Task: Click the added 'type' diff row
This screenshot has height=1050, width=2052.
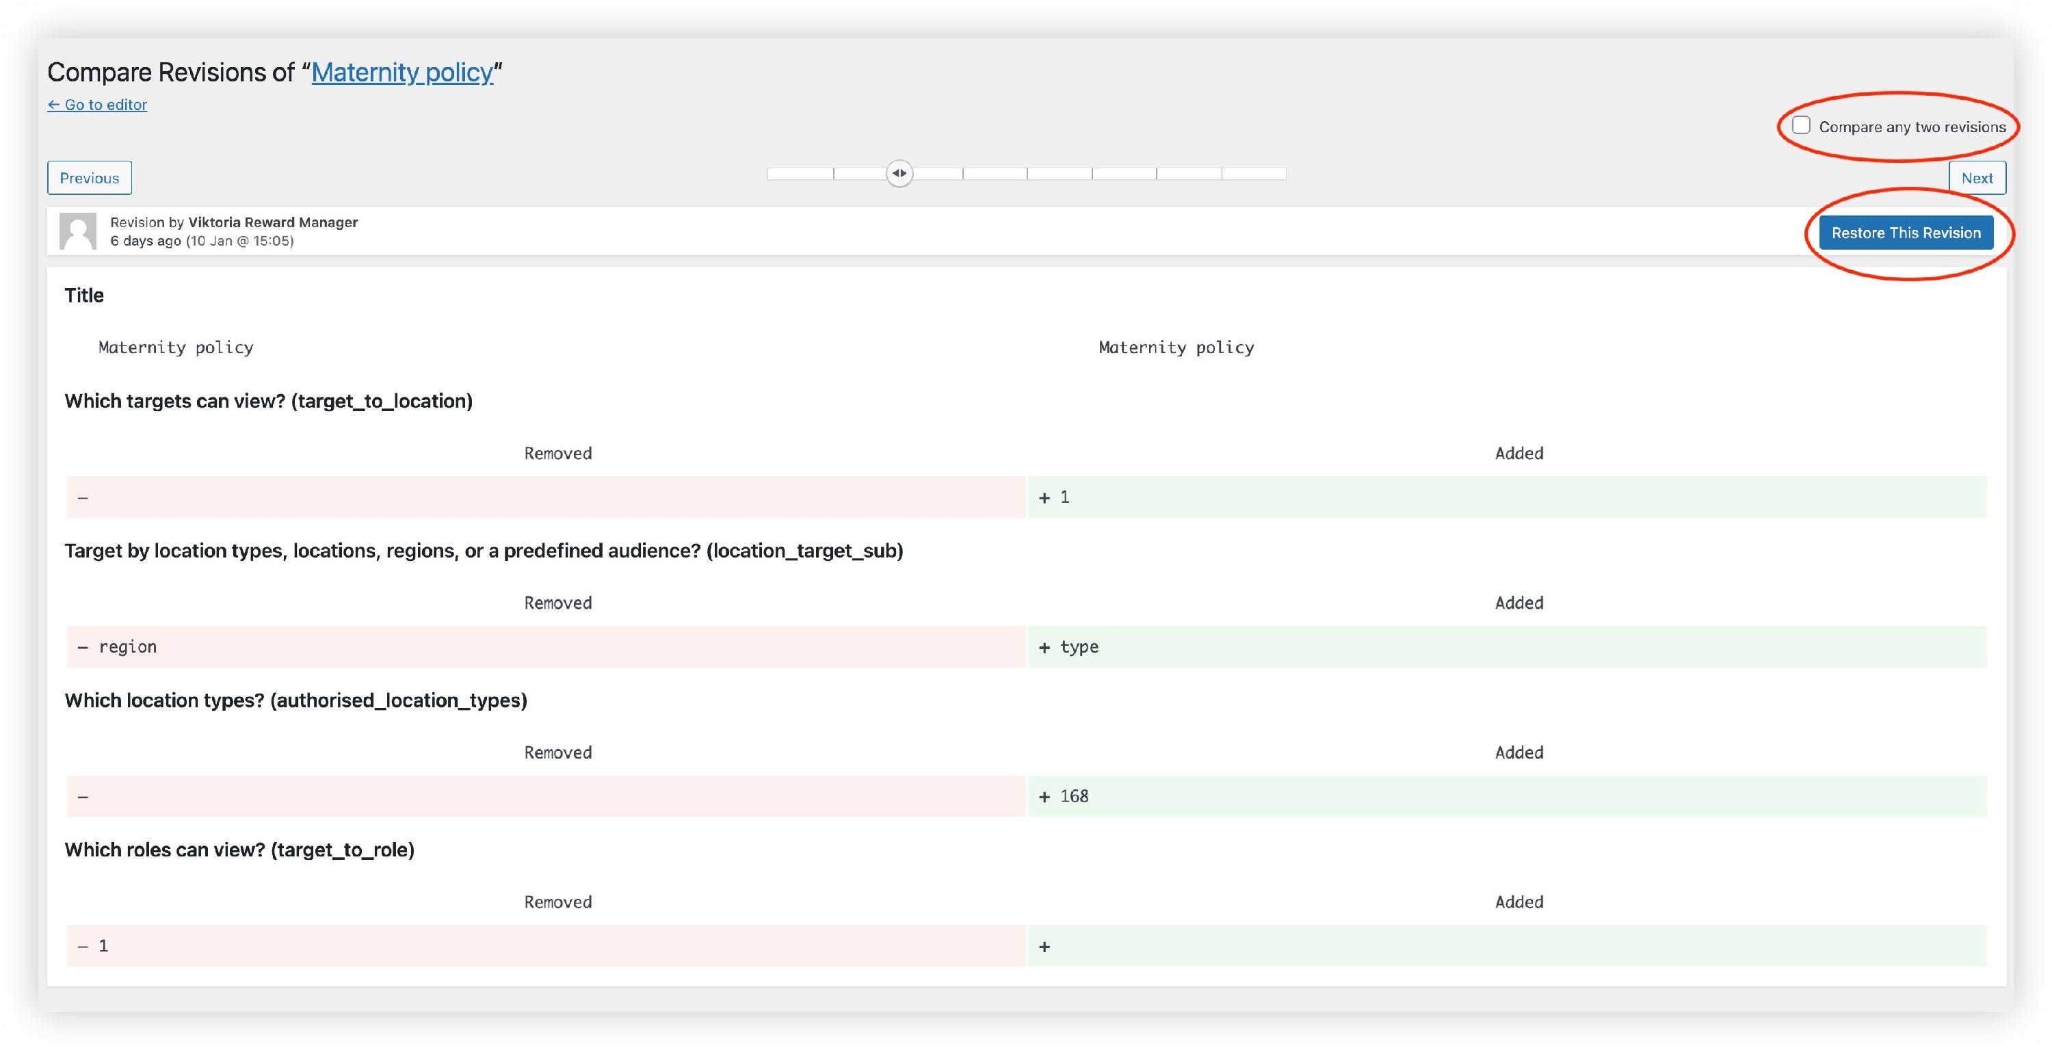Action: tap(1079, 647)
